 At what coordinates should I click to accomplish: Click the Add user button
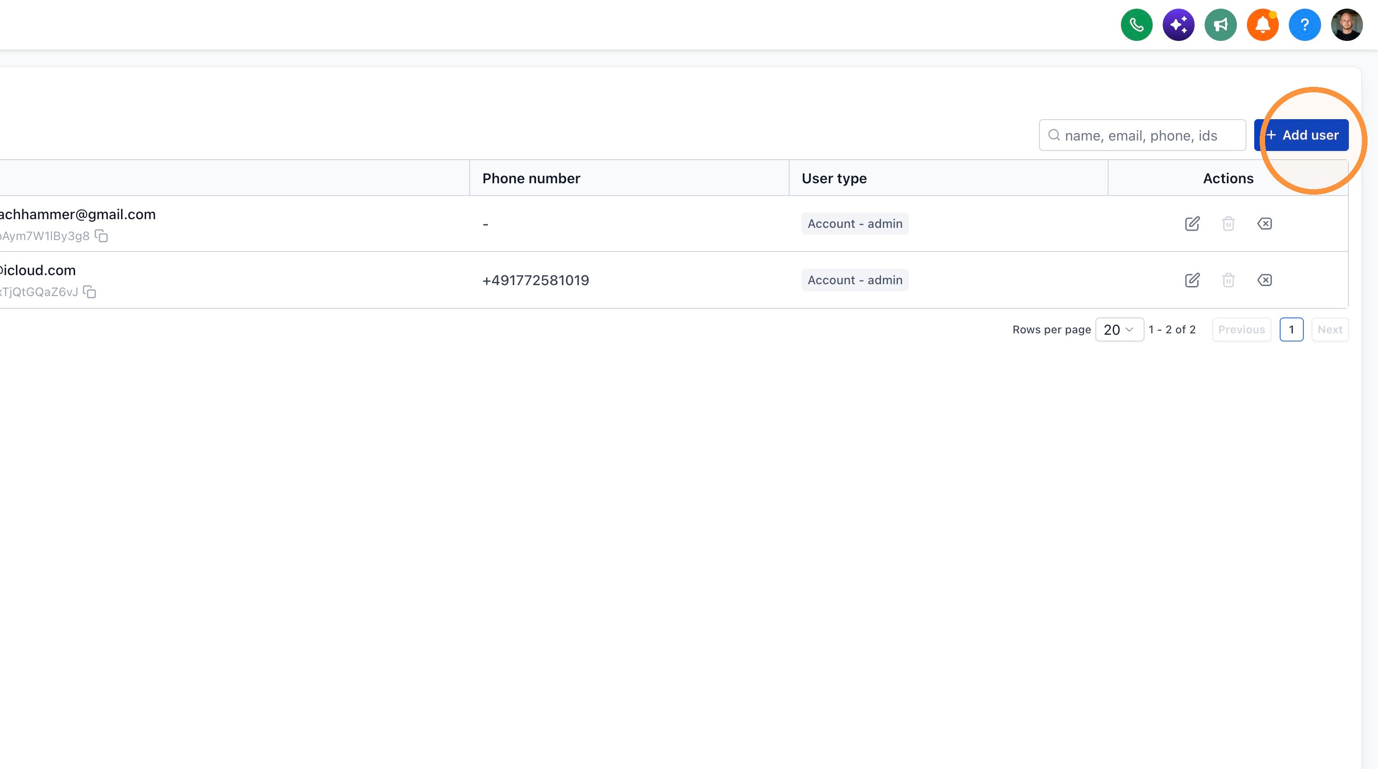pyautogui.click(x=1301, y=135)
